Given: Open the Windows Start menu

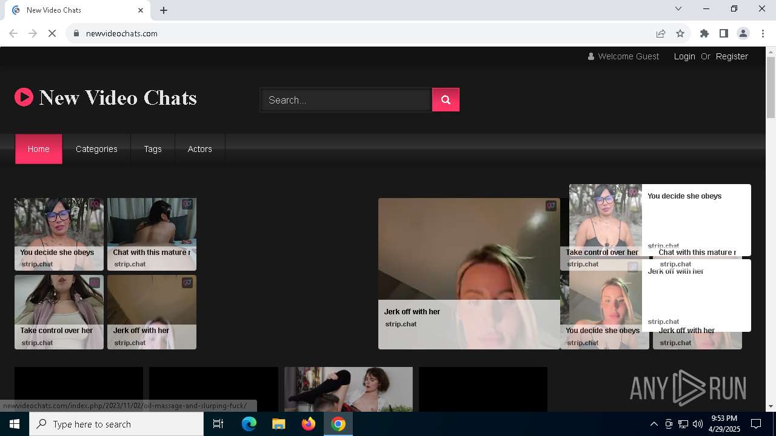Looking at the screenshot, I should tap(15, 424).
